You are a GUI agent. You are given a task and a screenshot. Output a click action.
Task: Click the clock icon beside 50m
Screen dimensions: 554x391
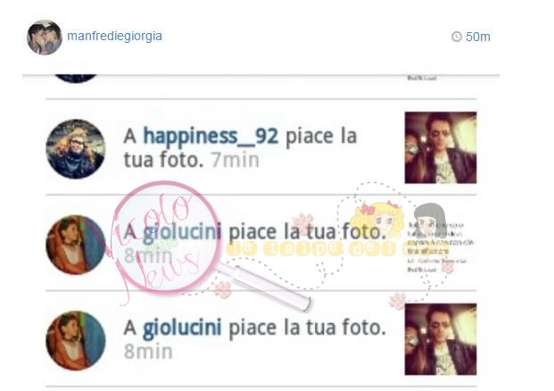click(x=457, y=37)
